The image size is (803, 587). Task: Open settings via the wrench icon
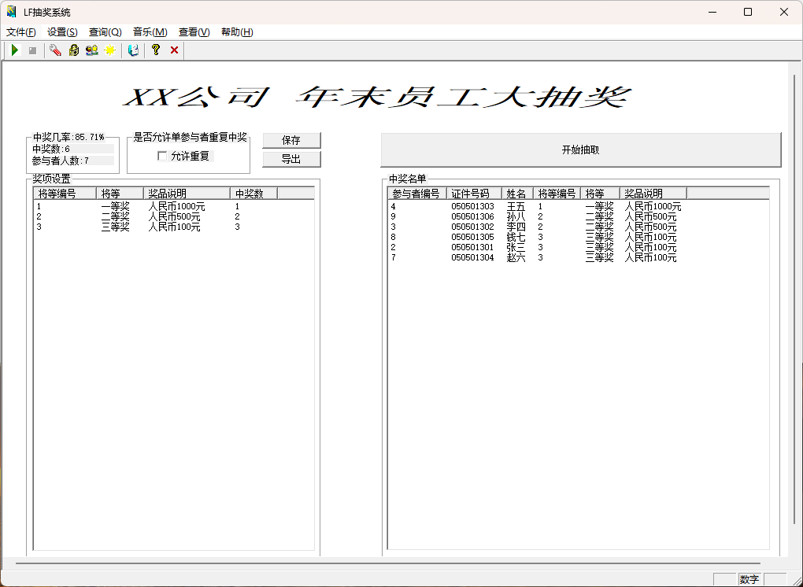click(x=55, y=50)
